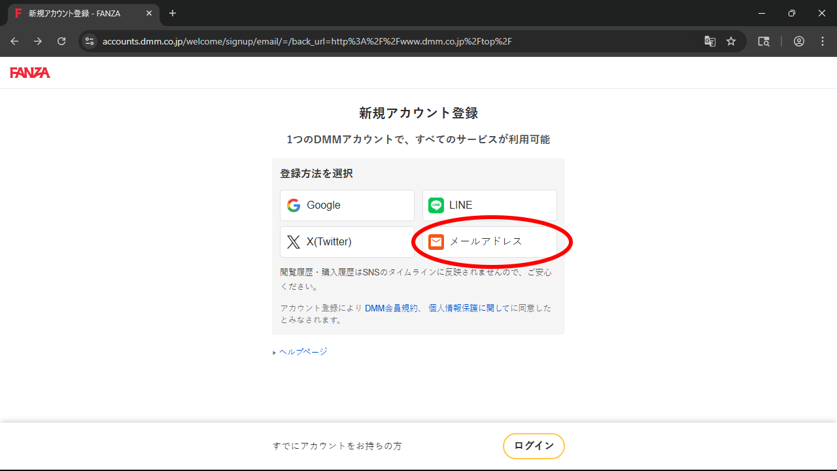This screenshot has width=837, height=471.
Task: Open 個人情報保護に関して link
Action: (469, 308)
